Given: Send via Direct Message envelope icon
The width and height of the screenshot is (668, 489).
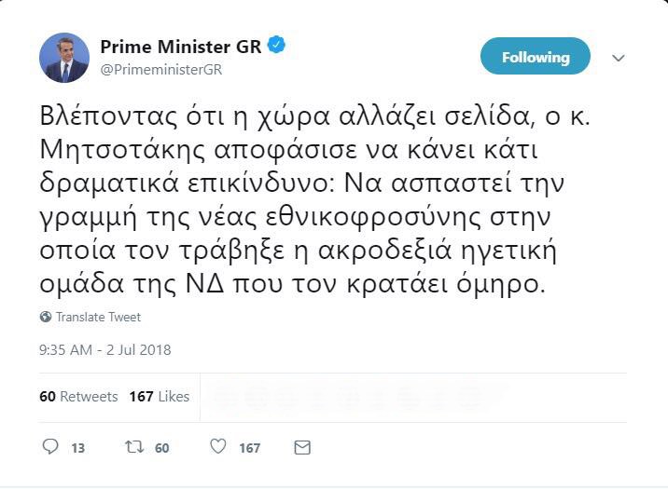Looking at the screenshot, I should pos(301,447).
